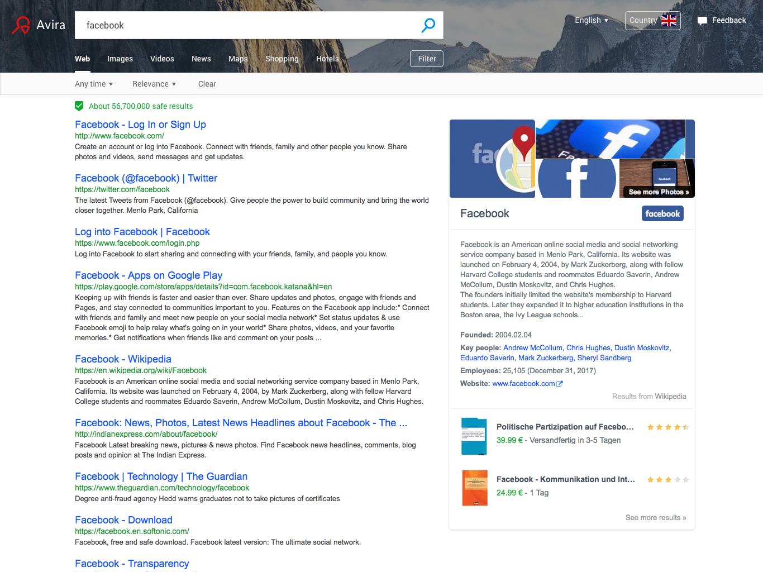The height and width of the screenshot is (572, 763).
Task: Open the Facebook - Wikipedia result link
Action: [122, 359]
